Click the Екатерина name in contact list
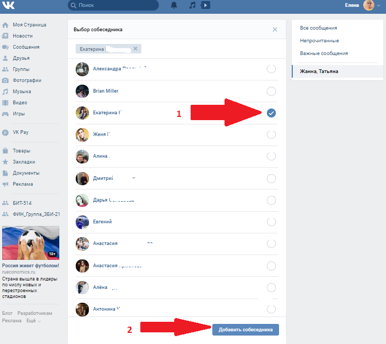 (105, 113)
